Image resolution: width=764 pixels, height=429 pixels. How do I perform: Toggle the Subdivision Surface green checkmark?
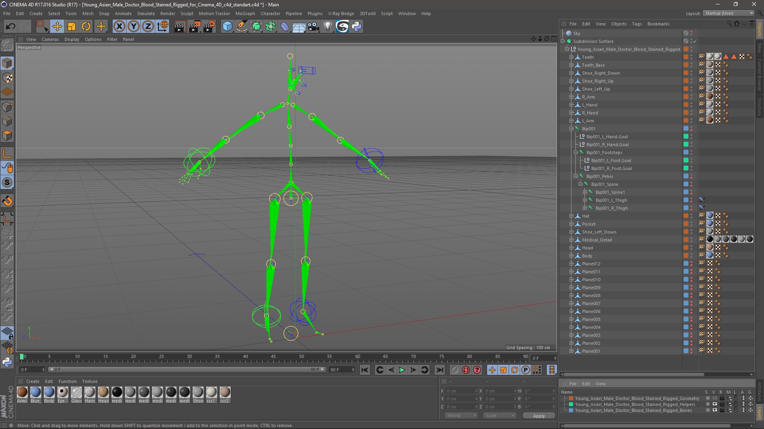coord(695,41)
